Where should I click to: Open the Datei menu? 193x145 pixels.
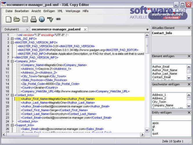(x=9, y=11)
